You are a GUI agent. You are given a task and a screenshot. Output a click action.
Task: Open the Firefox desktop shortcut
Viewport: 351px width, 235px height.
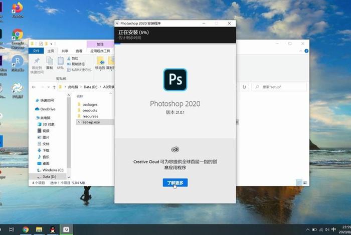(18, 10)
